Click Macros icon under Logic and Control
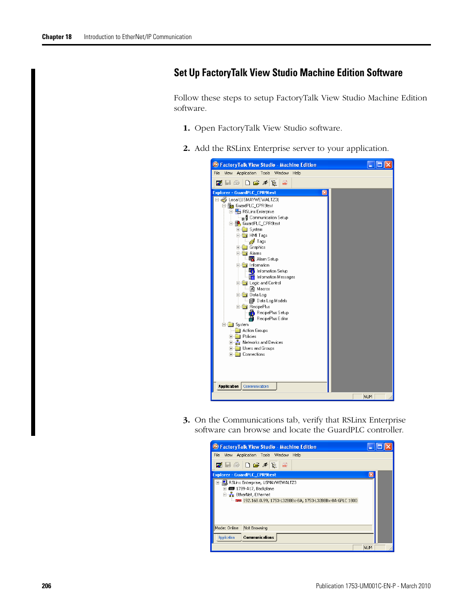This screenshot has width=472, height=611. (252, 289)
